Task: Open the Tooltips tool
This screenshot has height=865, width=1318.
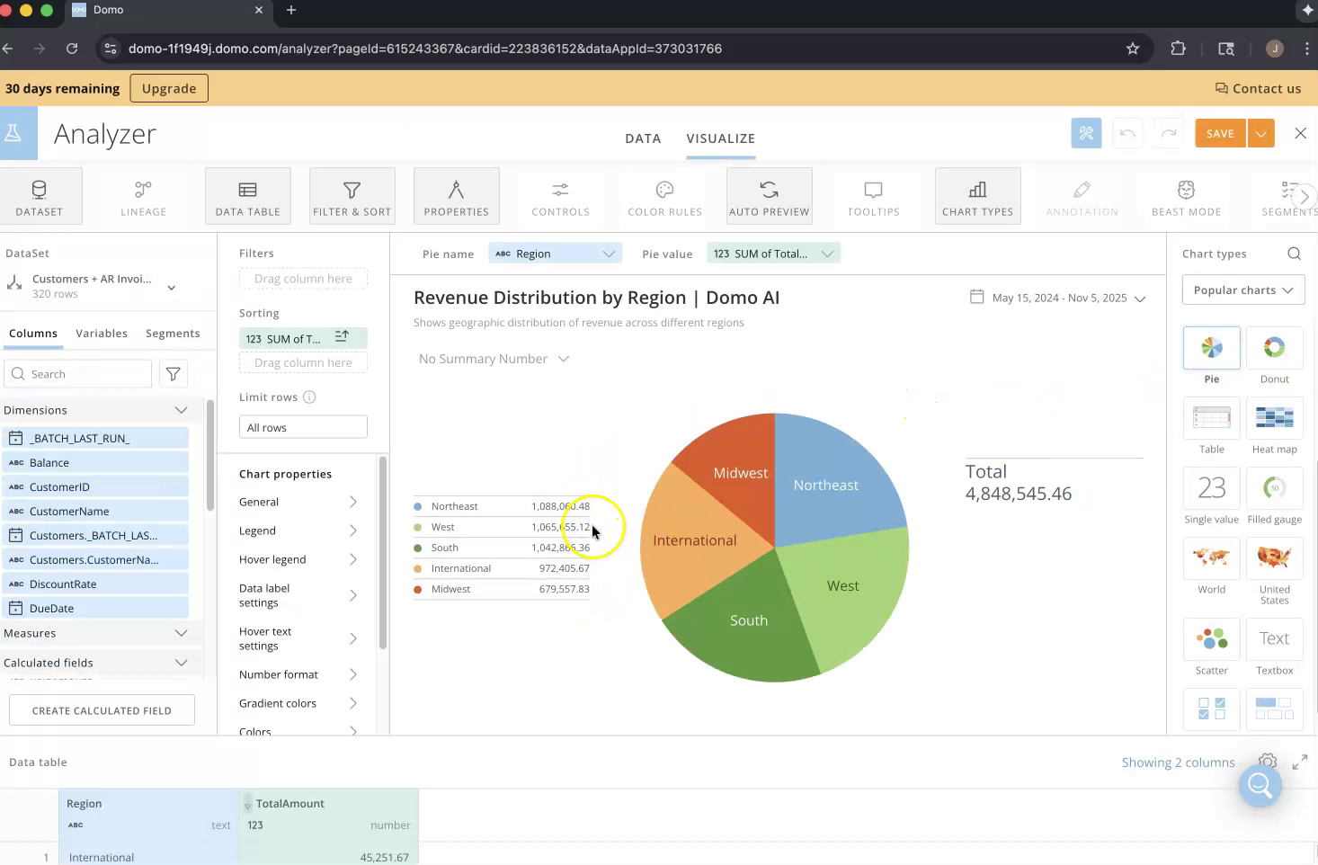Action: coord(873,196)
